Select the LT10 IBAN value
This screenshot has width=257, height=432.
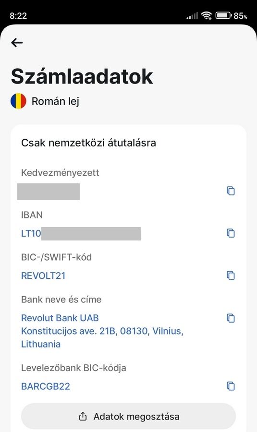(81, 234)
